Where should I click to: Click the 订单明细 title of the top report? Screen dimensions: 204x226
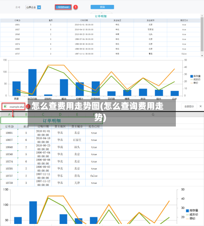point(101,16)
